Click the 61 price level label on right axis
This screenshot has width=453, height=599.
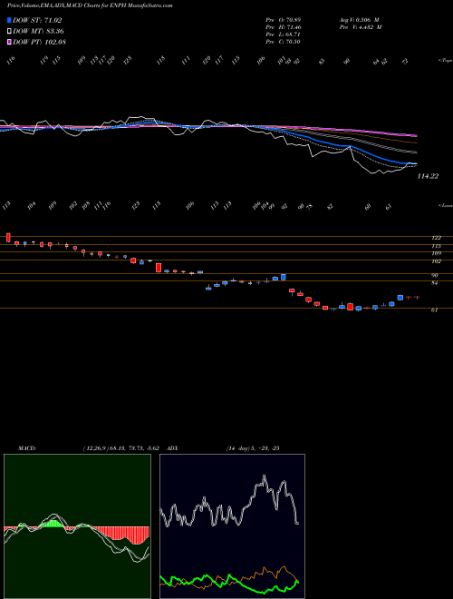[434, 310]
